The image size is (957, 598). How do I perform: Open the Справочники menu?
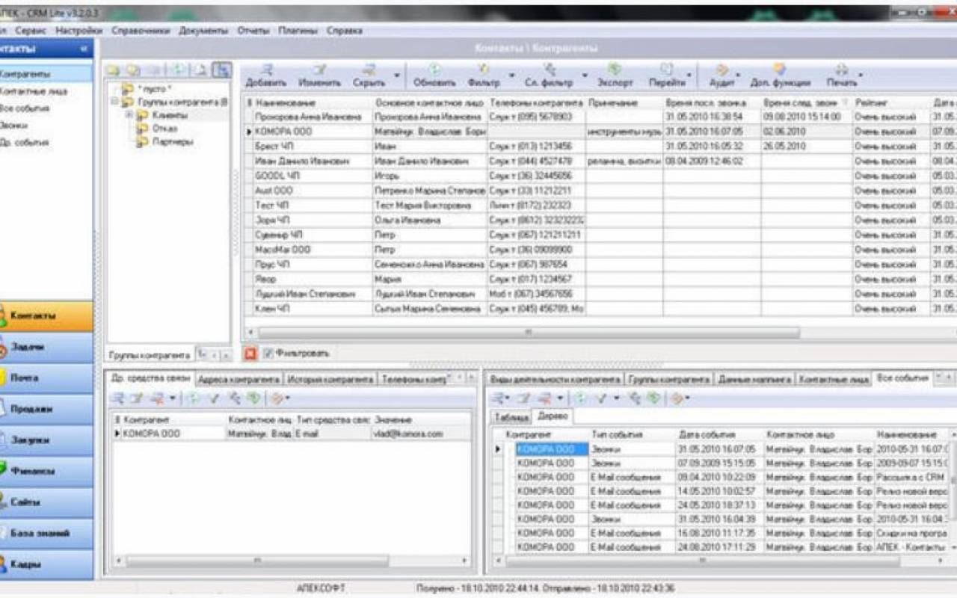pos(141,31)
